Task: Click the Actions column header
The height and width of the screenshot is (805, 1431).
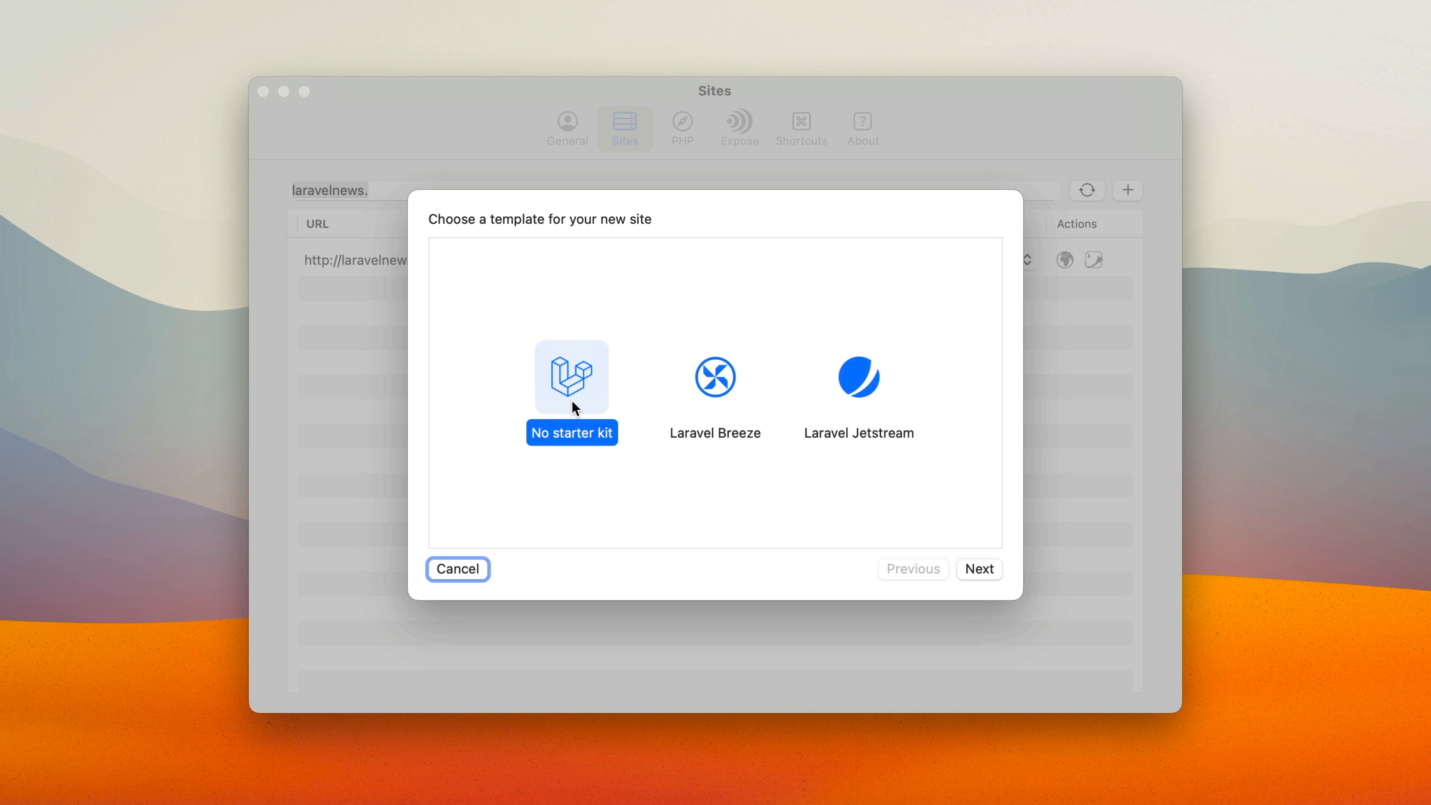Action: coord(1076,224)
